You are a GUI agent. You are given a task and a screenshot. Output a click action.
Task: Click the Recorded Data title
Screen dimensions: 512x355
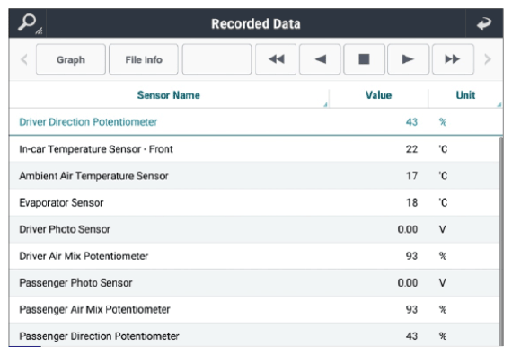(256, 24)
